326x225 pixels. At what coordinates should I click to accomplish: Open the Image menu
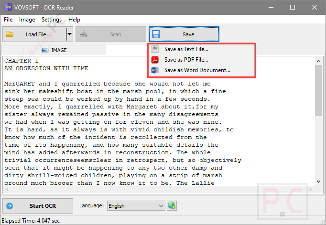27,20
